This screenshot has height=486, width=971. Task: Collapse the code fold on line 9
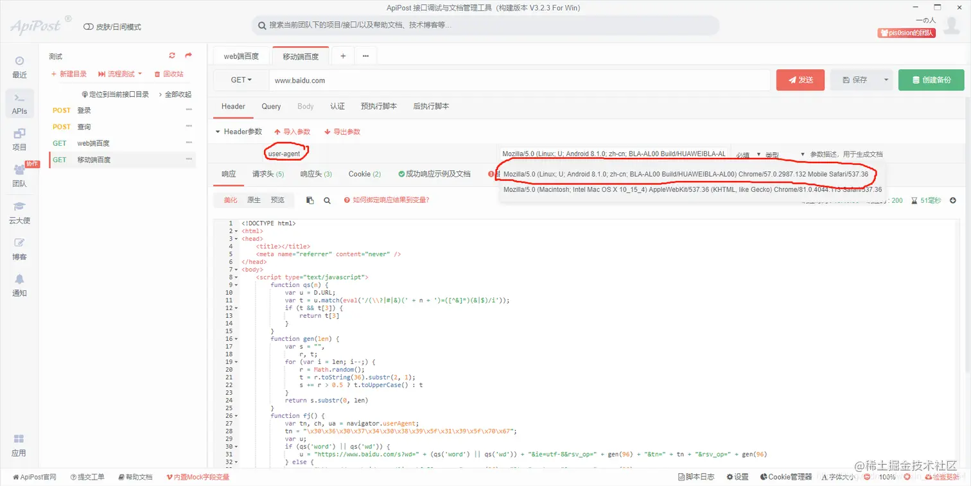tap(236, 285)
